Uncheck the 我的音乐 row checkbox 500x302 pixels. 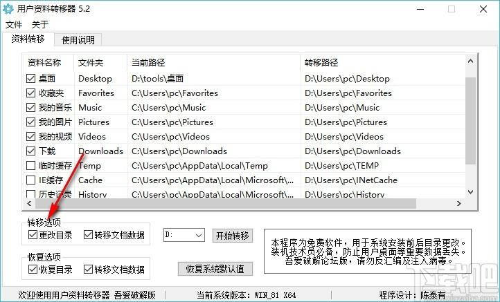click(30, 107)
